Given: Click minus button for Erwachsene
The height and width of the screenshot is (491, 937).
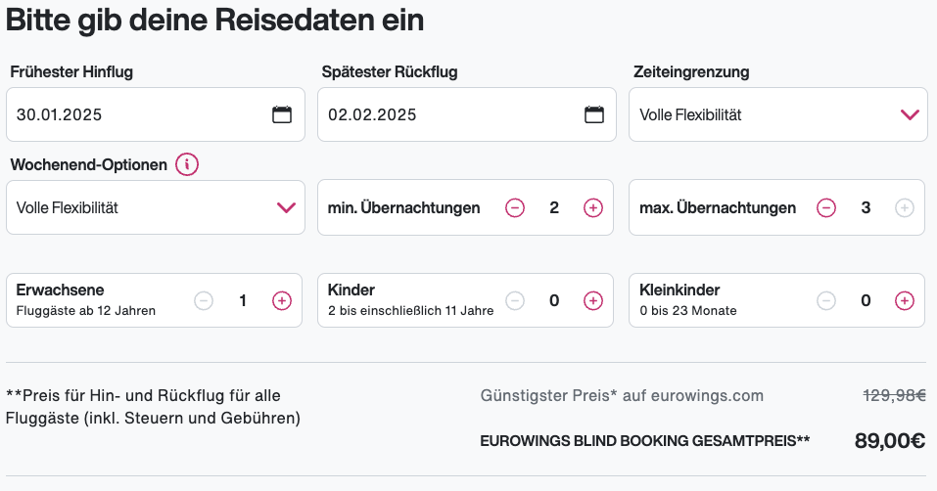Looking at the screenshot, I should [x=204, y=300].
